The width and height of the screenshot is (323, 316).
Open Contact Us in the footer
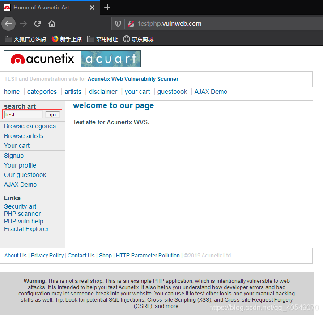point(81,256)
